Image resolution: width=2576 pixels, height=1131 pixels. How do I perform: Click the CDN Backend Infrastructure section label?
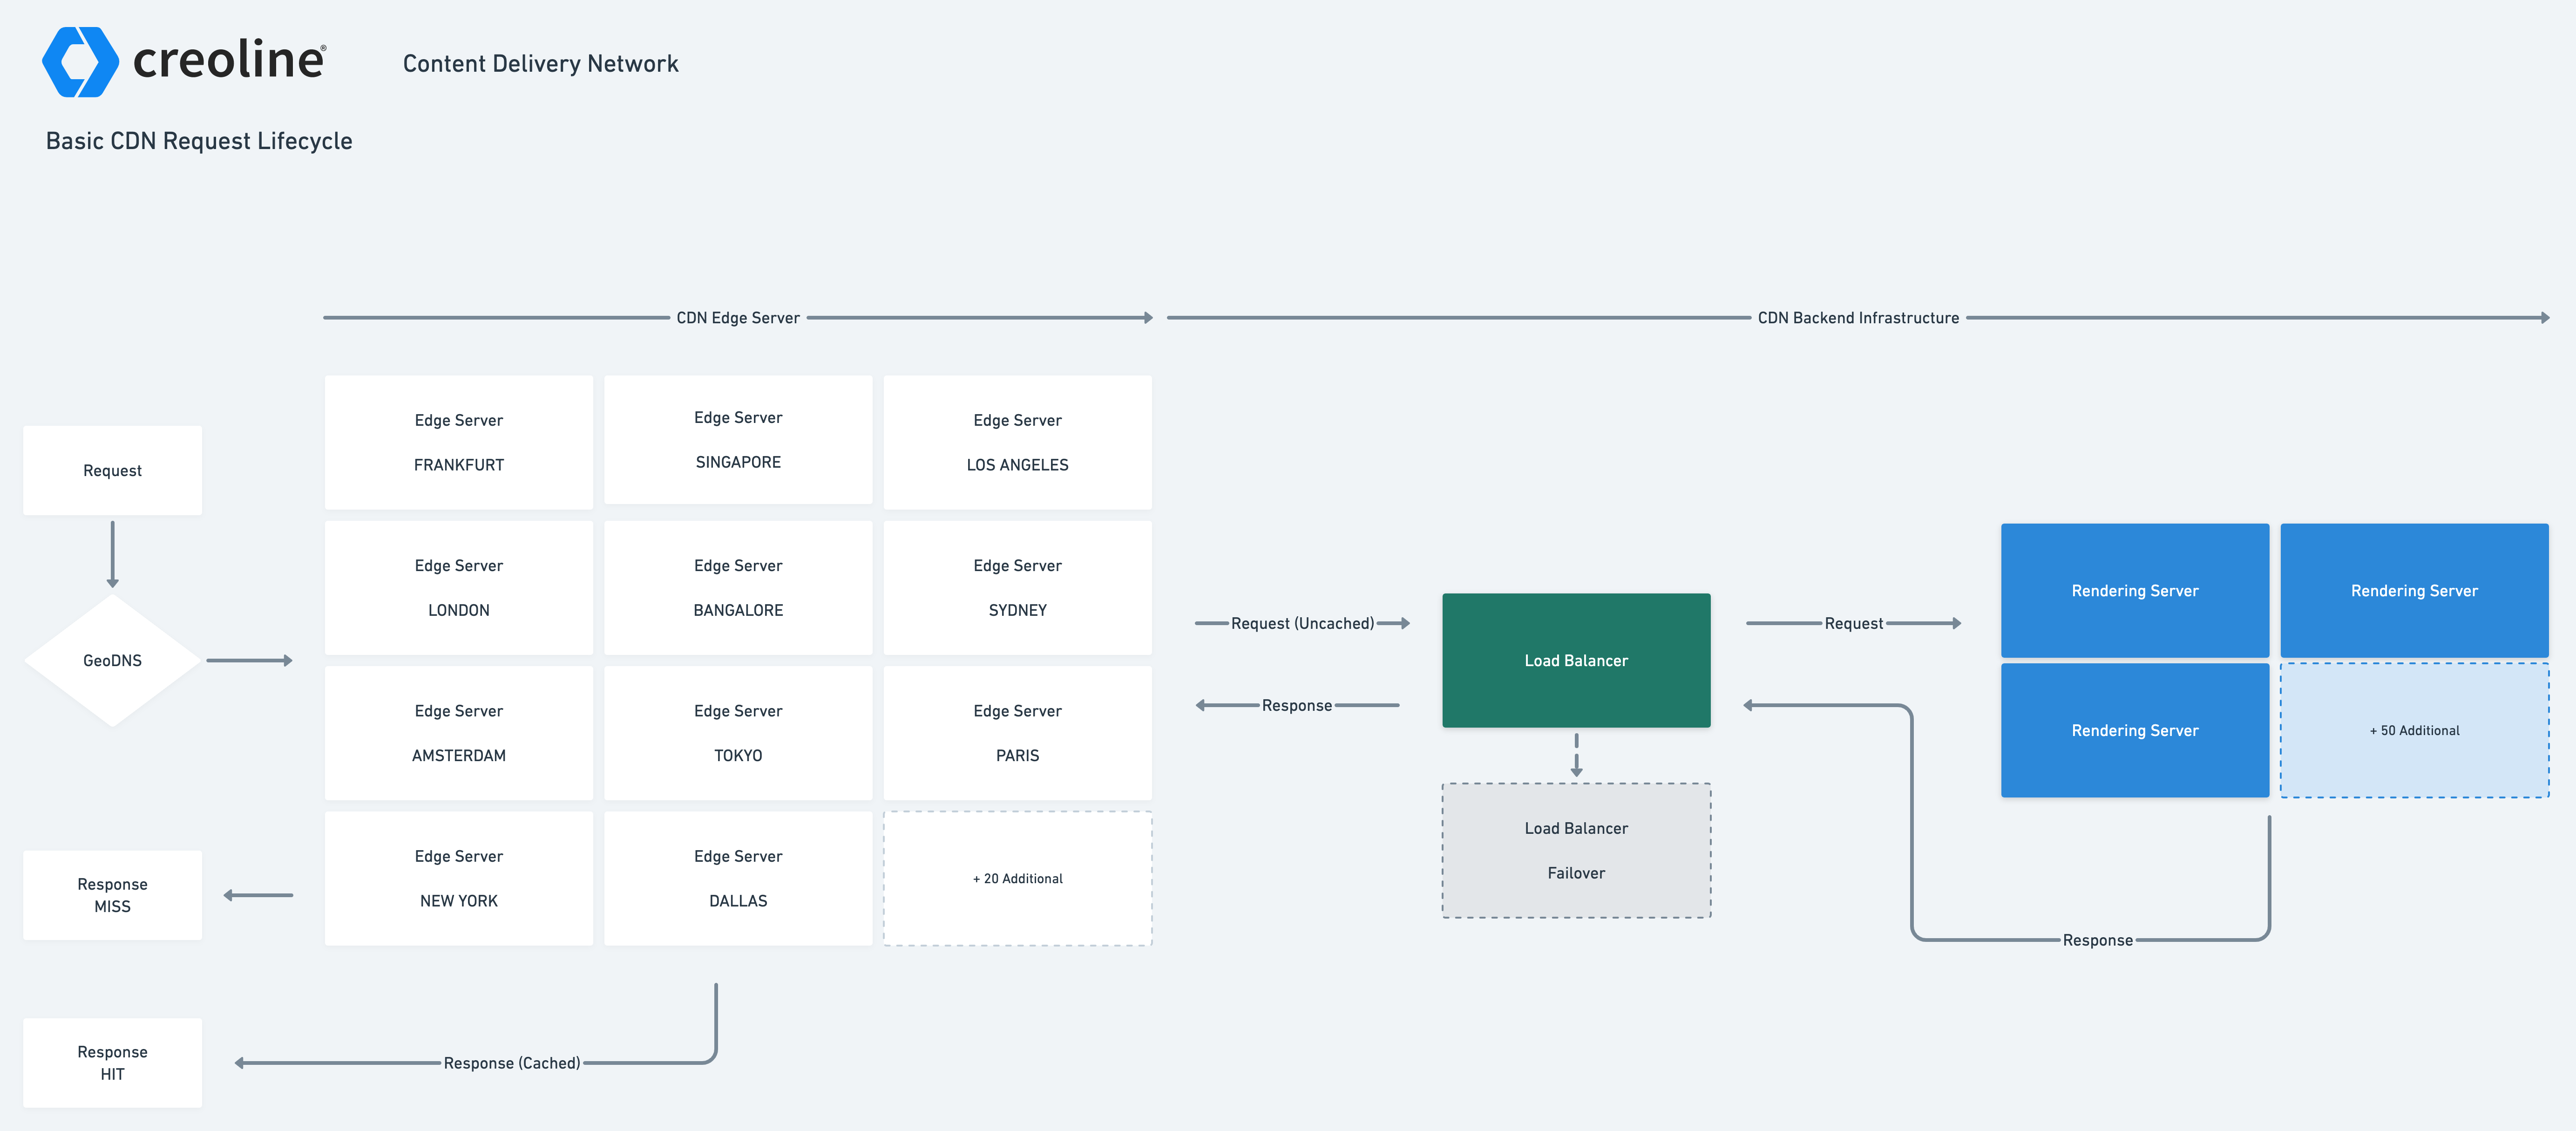coord(1858,318)
